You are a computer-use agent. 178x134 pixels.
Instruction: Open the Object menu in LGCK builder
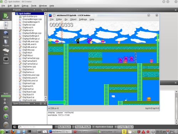tap(73, 19)
